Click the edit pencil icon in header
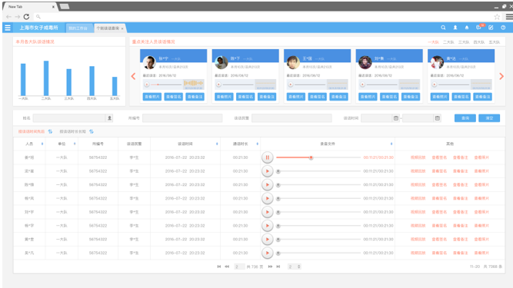The height and width of the screenshot is (288, 513). 491,28
